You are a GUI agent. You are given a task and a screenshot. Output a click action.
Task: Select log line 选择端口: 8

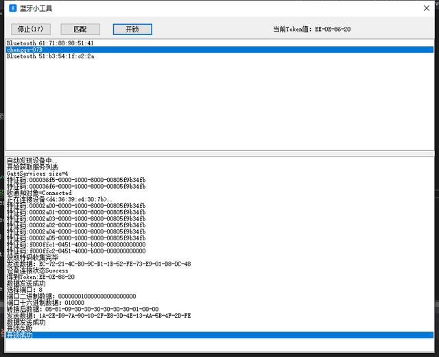click(x=219, y=290)
